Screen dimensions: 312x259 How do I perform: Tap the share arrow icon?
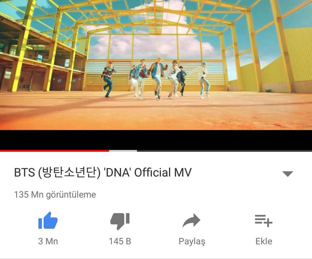pyautogui.click(x=191, y=220)
